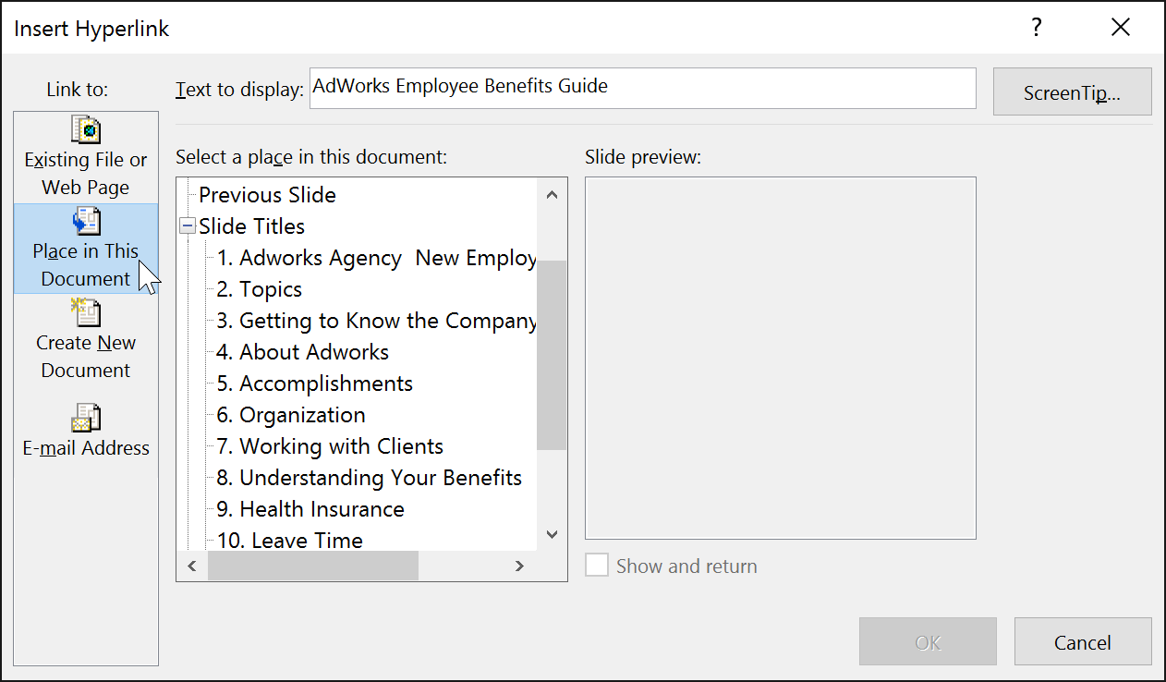The width and height of the screenshot is (1166, 682).
Task: Click the E-mail Address envelope icon
Action: (x=85, y=419)
